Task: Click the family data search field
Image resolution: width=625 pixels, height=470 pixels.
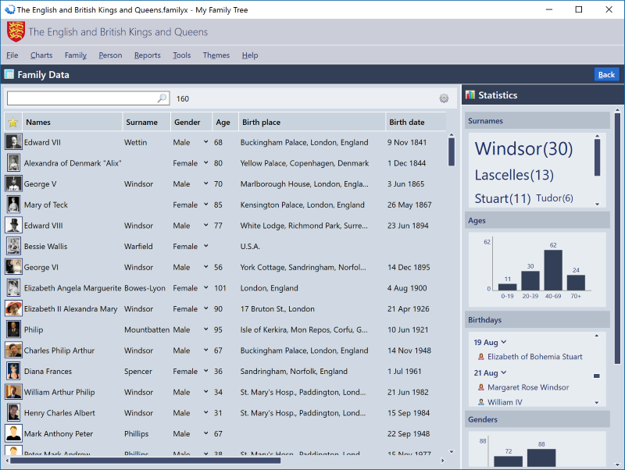Action: 82,98
